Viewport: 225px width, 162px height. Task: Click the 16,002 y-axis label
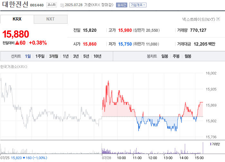tap(211, 73)
